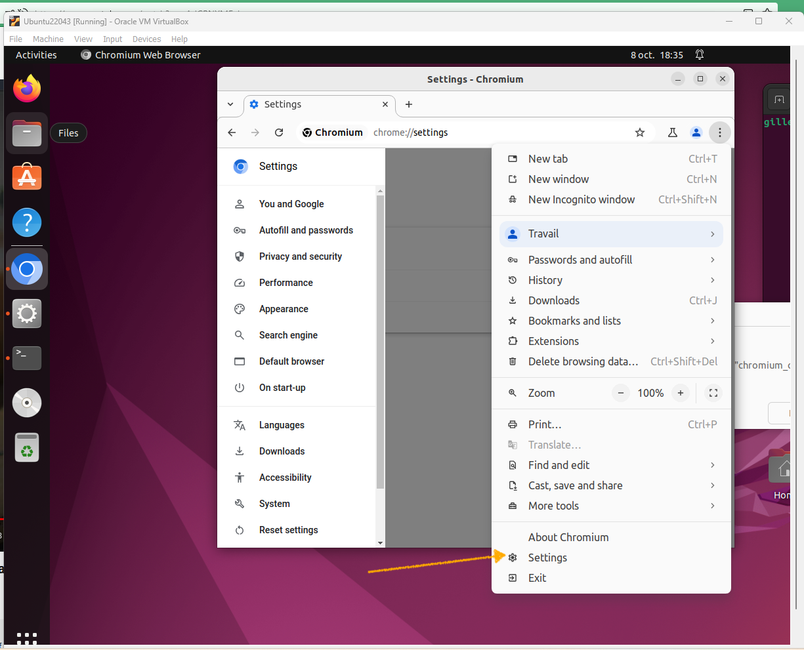Open the three-dot Chromium menu button
The width and height of the screenshot is (804, 650).
click(720, 132)
